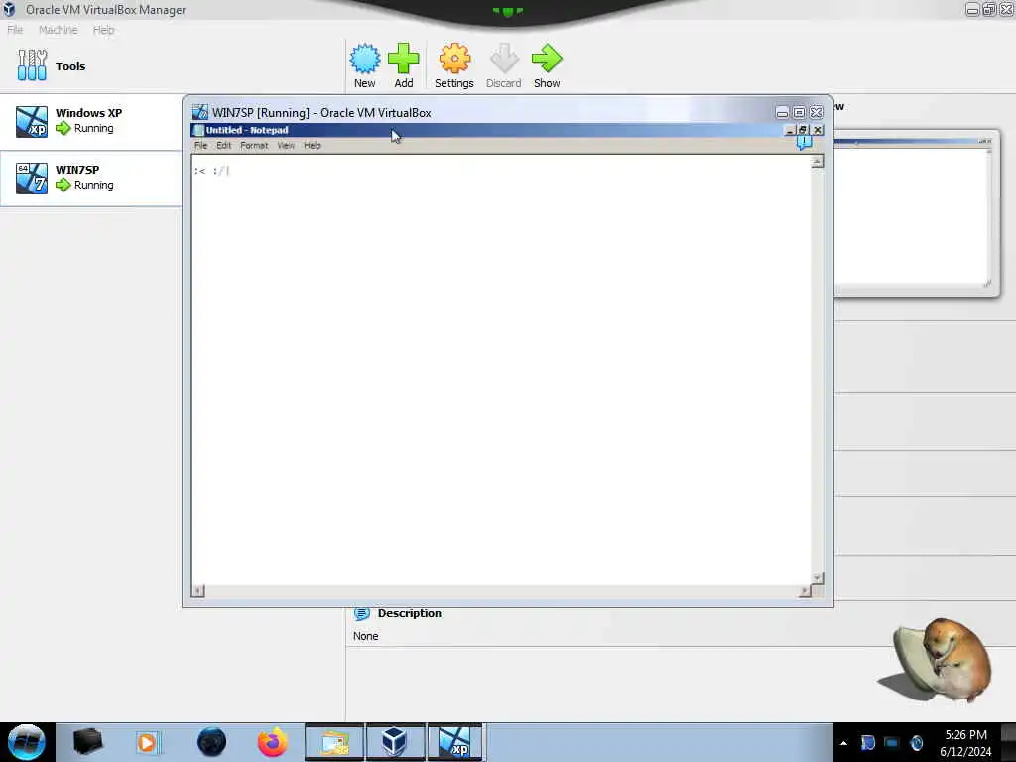
Task: Click the WIN7SP 64-bit Windows 7 icon
Action: (32, 179)
